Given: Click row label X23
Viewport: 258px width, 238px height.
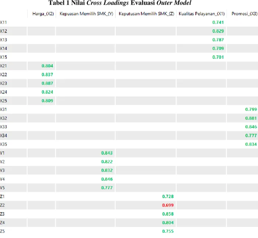Looking at the screenshot, I should point(3,84).
